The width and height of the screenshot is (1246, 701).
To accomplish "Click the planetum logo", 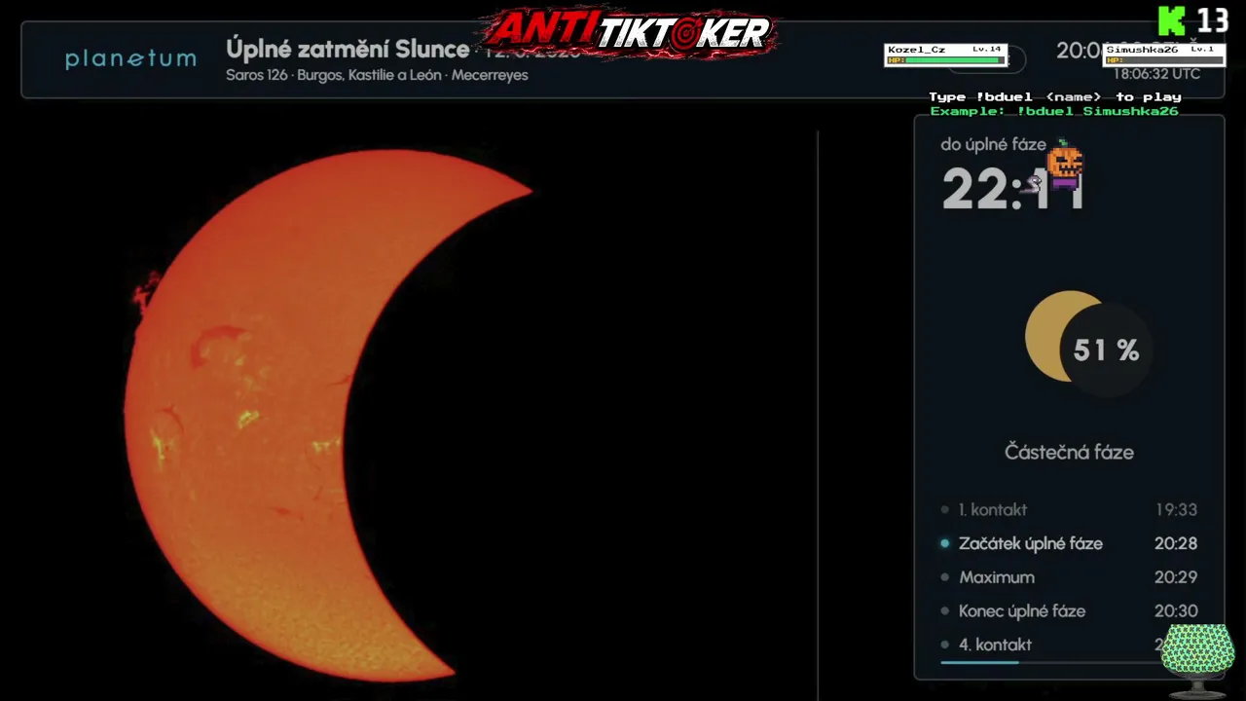I will pos(130,58).
